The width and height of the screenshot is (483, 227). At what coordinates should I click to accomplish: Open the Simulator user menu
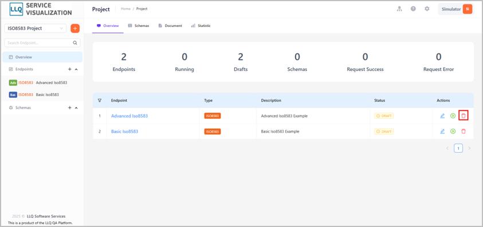click(x=455, y=9)
